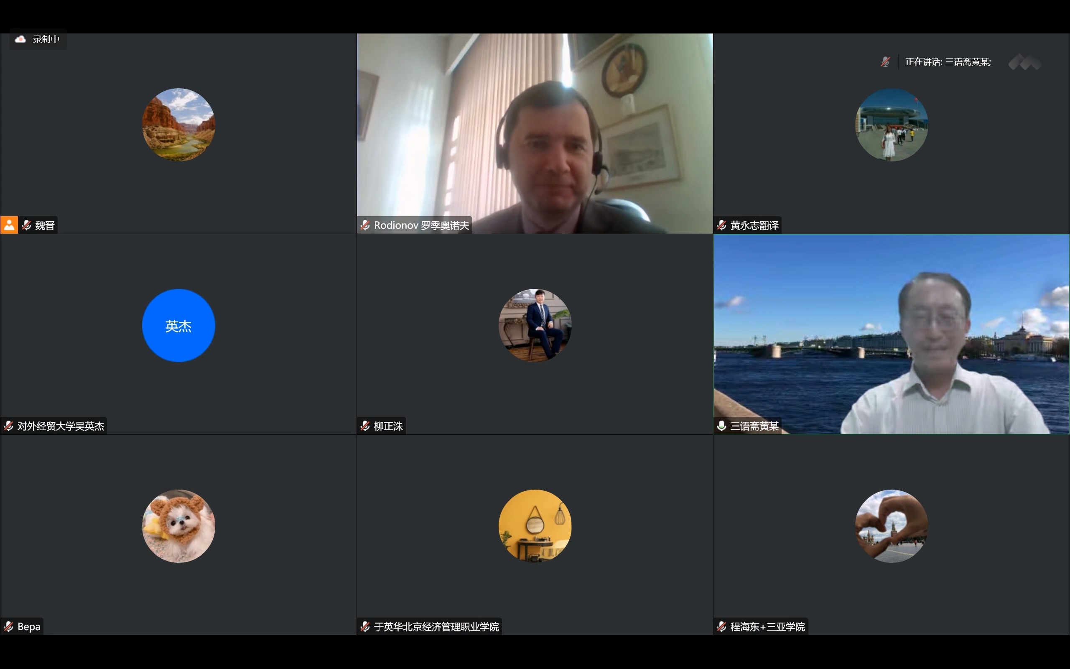Click the mic icon for 对外经贸大学吴英杰
The width and height of the screenshot is (1070, 669).
(x=8, y=426)
